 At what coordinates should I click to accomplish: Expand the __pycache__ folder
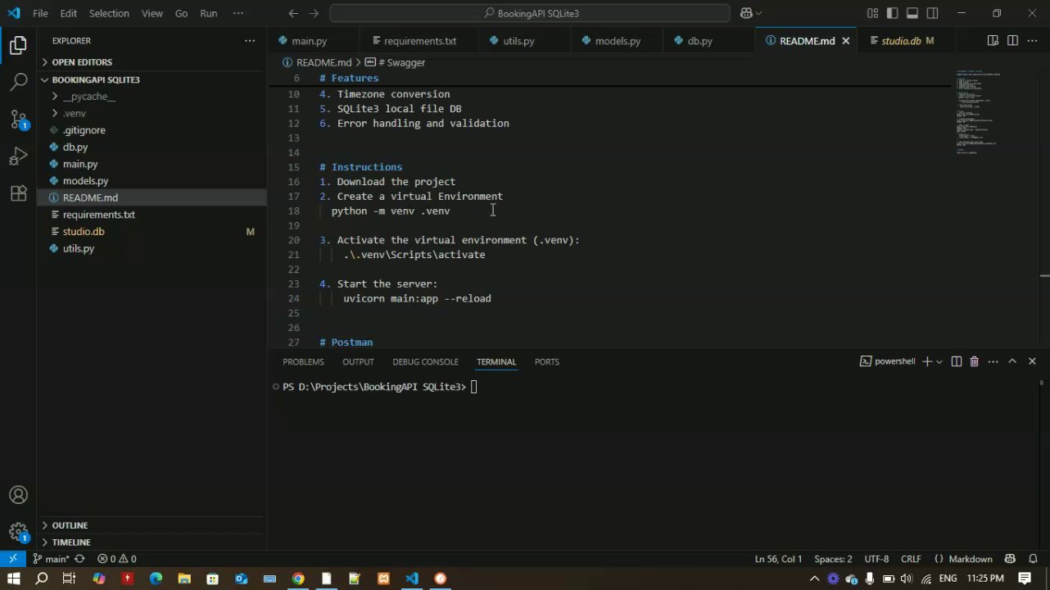click(152, 97)
